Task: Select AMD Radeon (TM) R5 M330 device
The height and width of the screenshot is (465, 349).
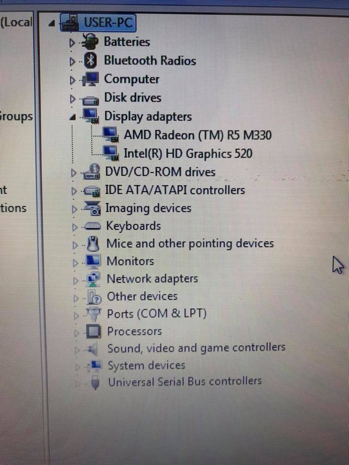Action: point(198,135)
